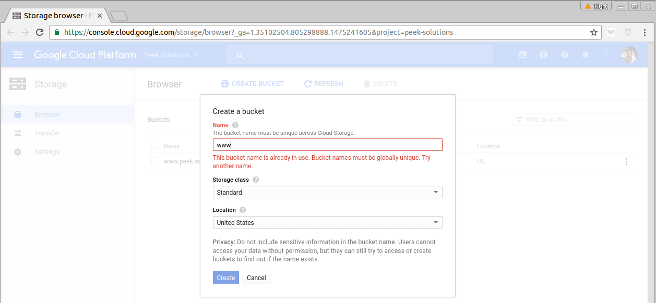Open a new browser tab
The image size is (656, 303).
coord(119,16)
